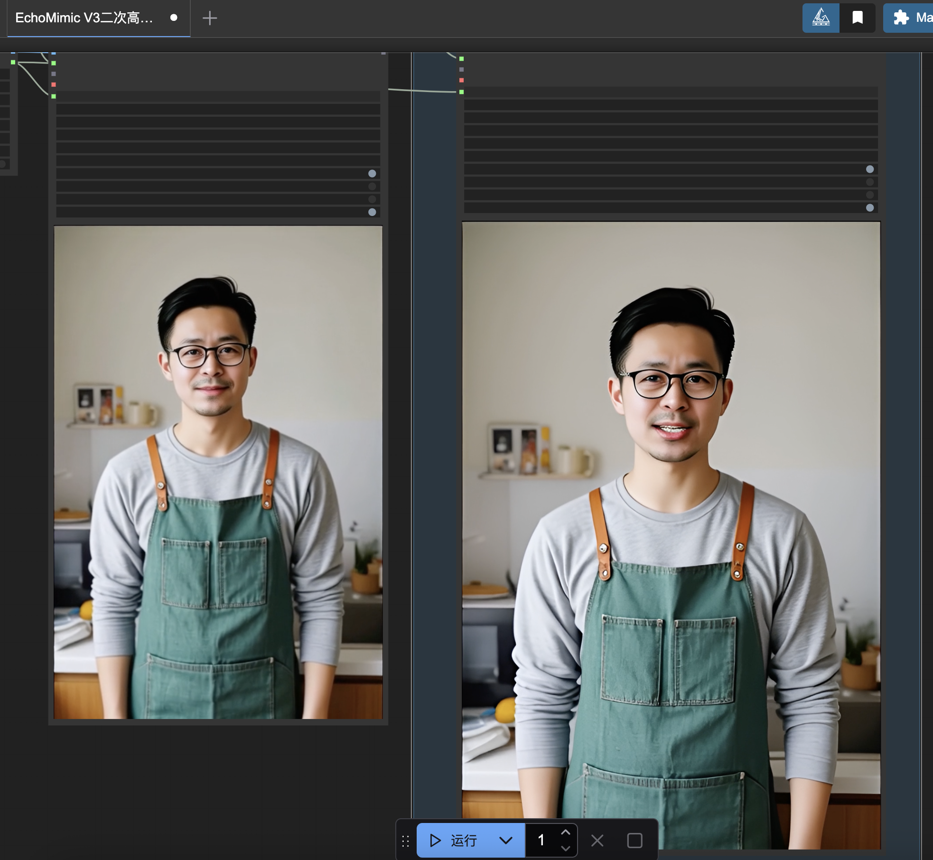Decrease batch count with down arrow
The width and height of the screenshot is (933, 860).
(x=565, y=848)
